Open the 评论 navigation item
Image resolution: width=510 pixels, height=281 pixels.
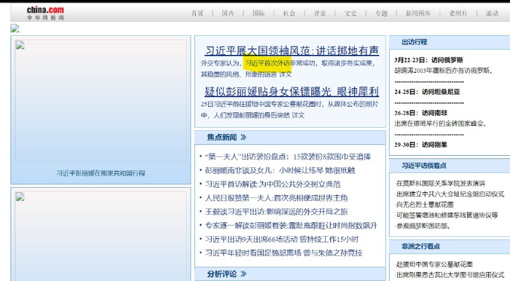click(320, 13)
